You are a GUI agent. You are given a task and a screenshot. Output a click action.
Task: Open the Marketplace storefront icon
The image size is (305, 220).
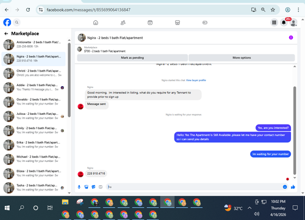(178, 23)
